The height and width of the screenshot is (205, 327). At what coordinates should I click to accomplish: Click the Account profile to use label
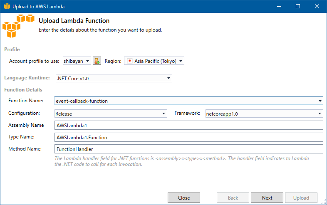(x=34, y=61)
